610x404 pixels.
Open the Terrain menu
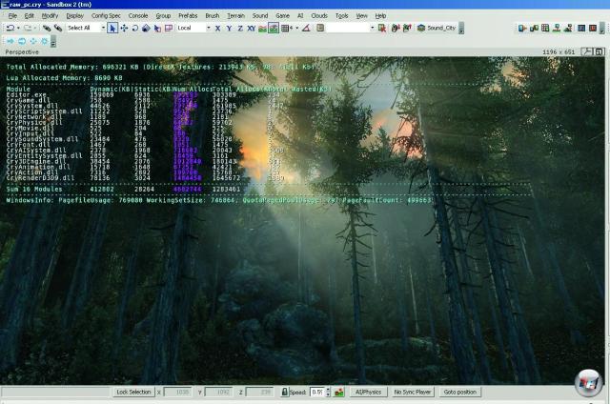pos(235,16)
